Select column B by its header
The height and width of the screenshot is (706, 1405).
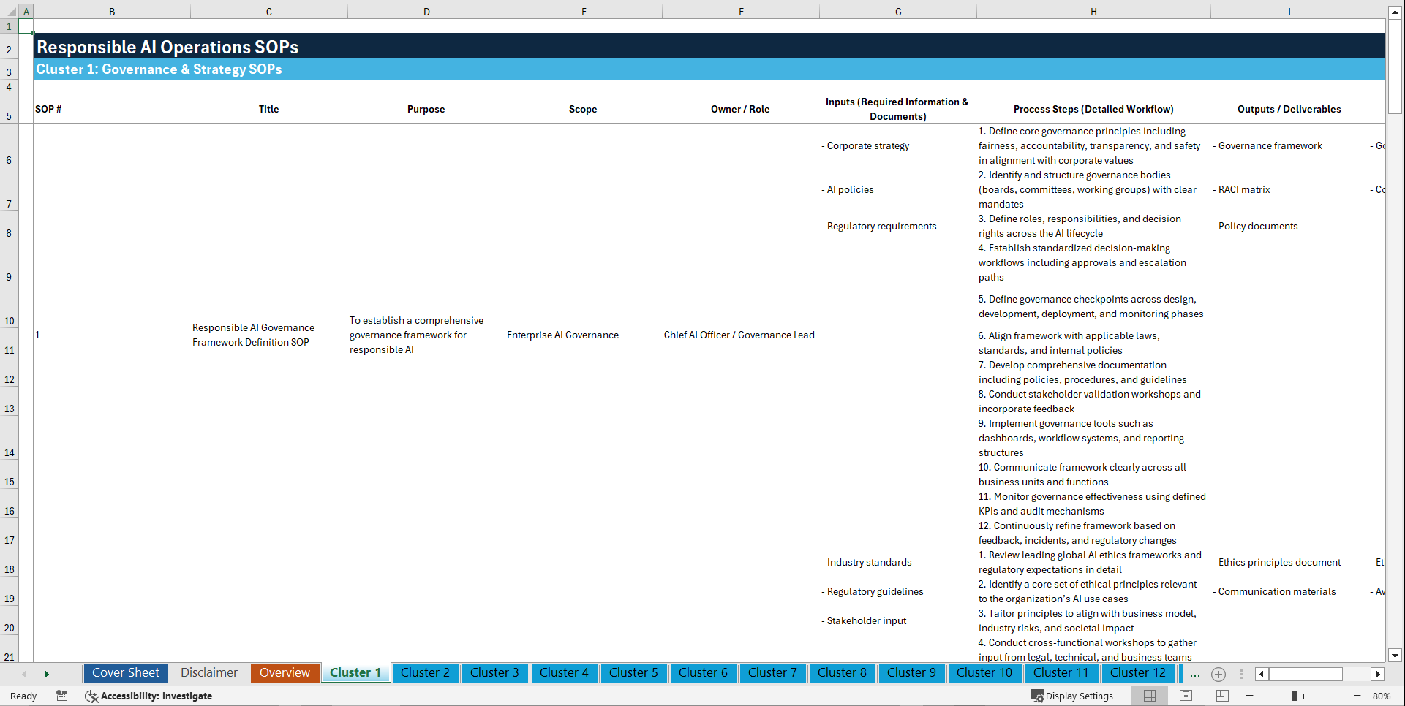(112, 12)
